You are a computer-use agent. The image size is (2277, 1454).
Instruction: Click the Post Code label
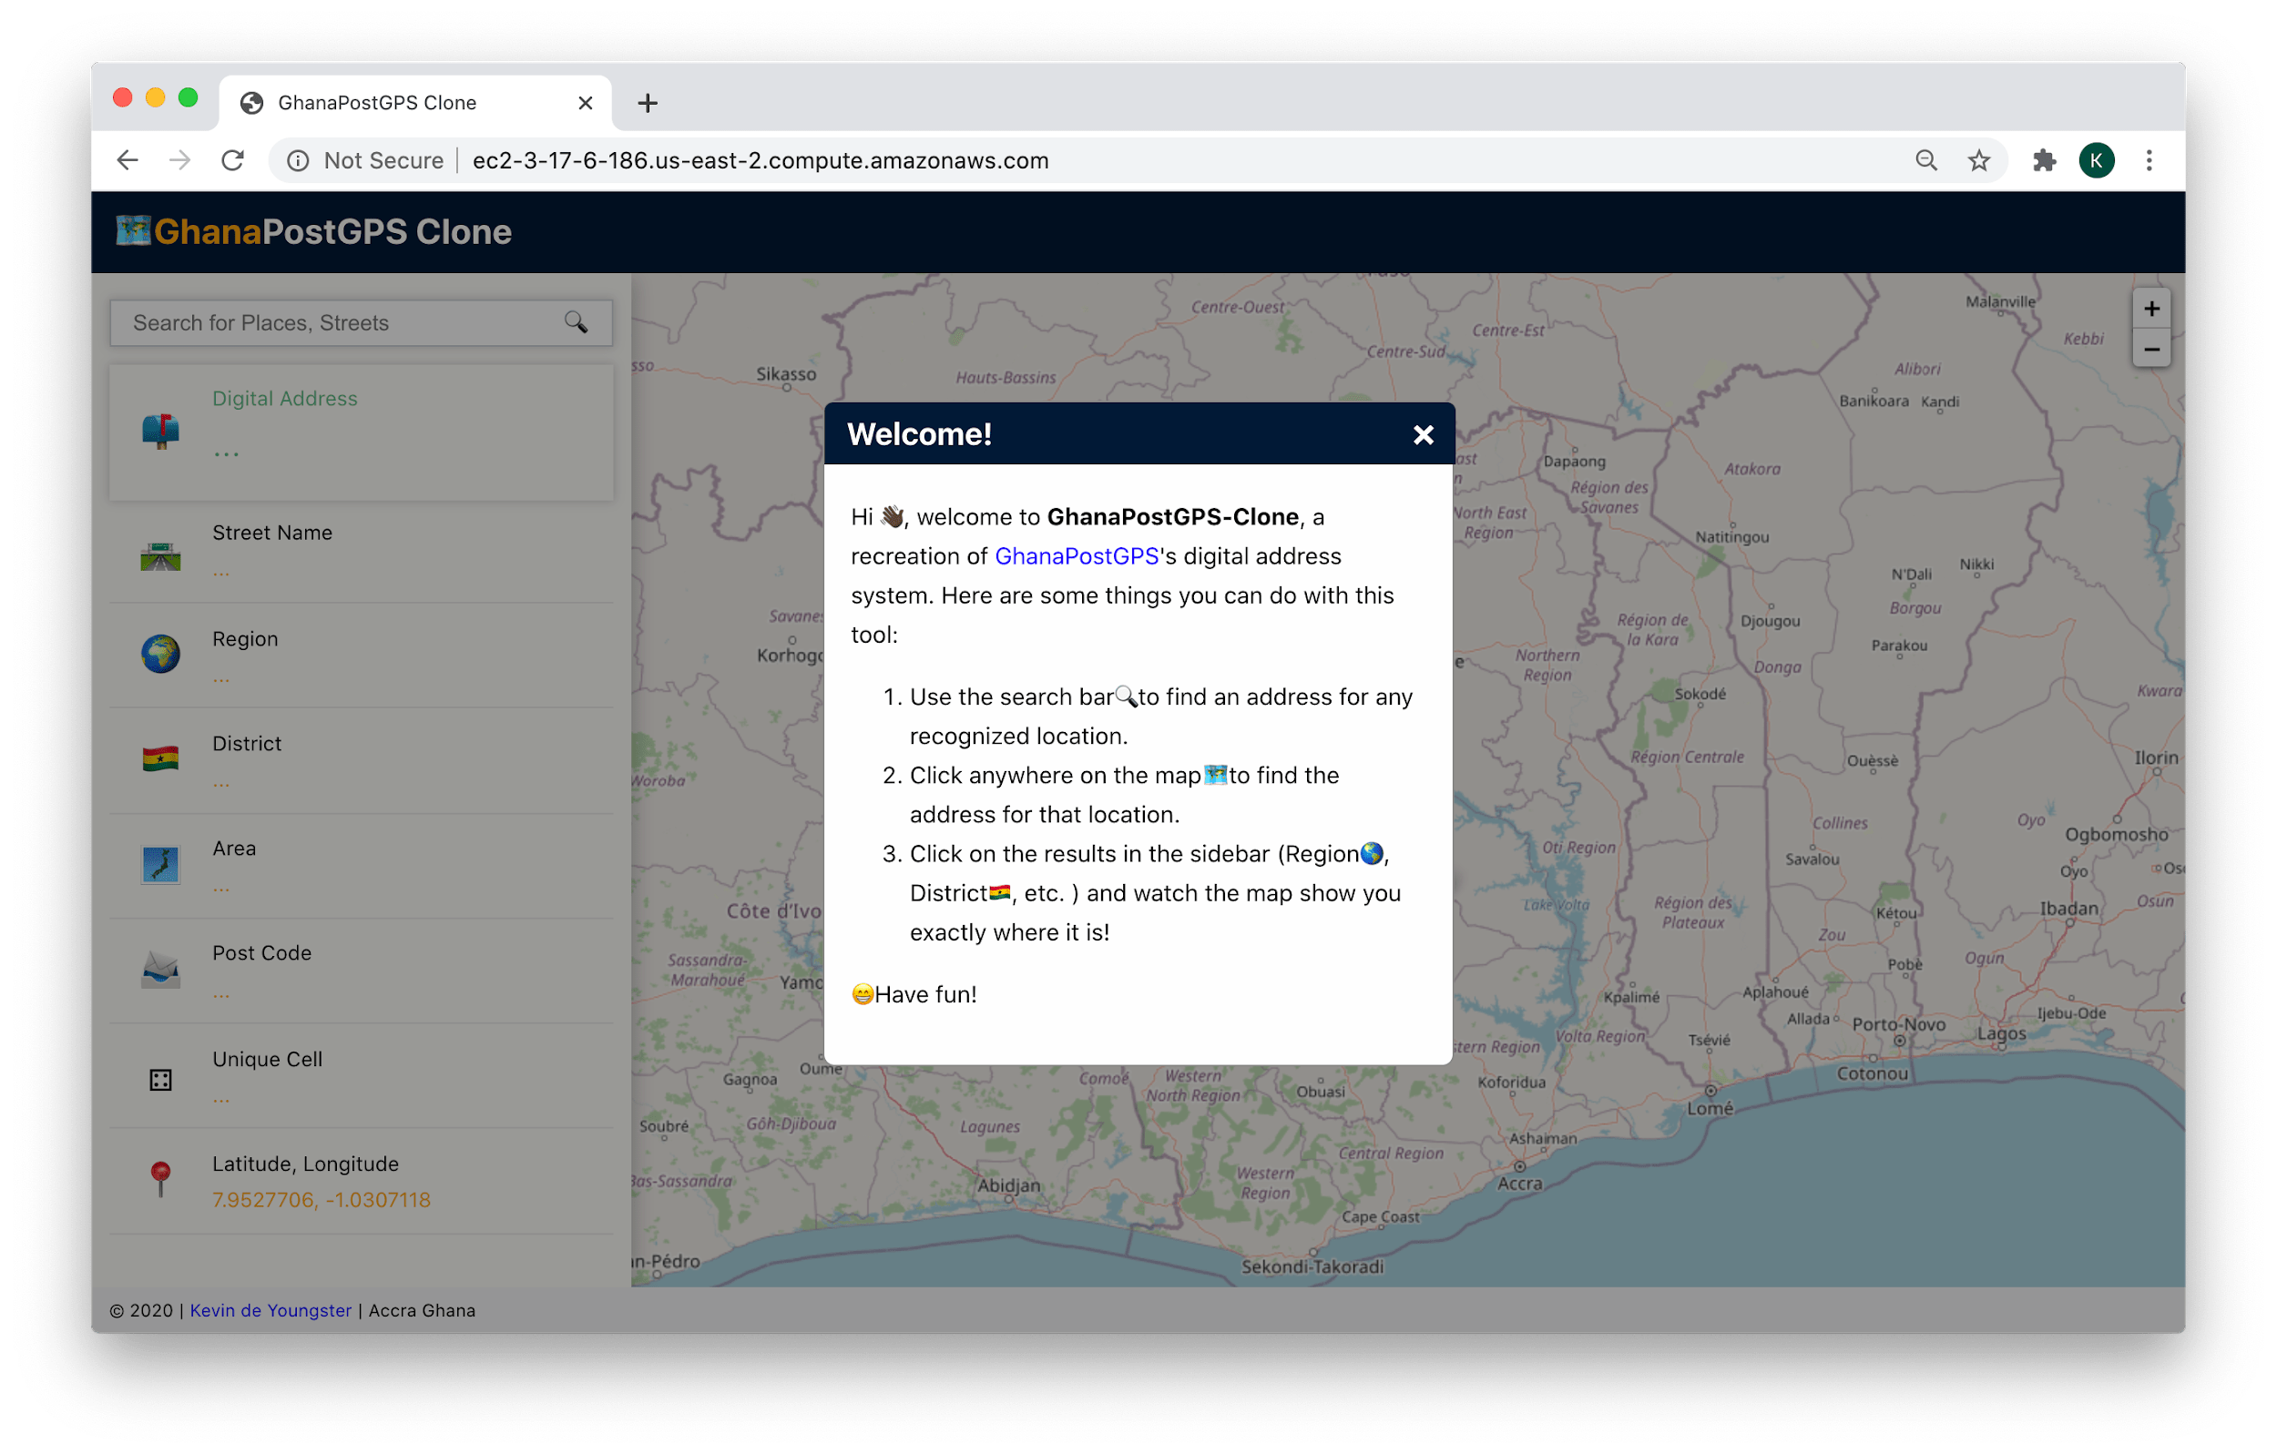tap(262, 953)
